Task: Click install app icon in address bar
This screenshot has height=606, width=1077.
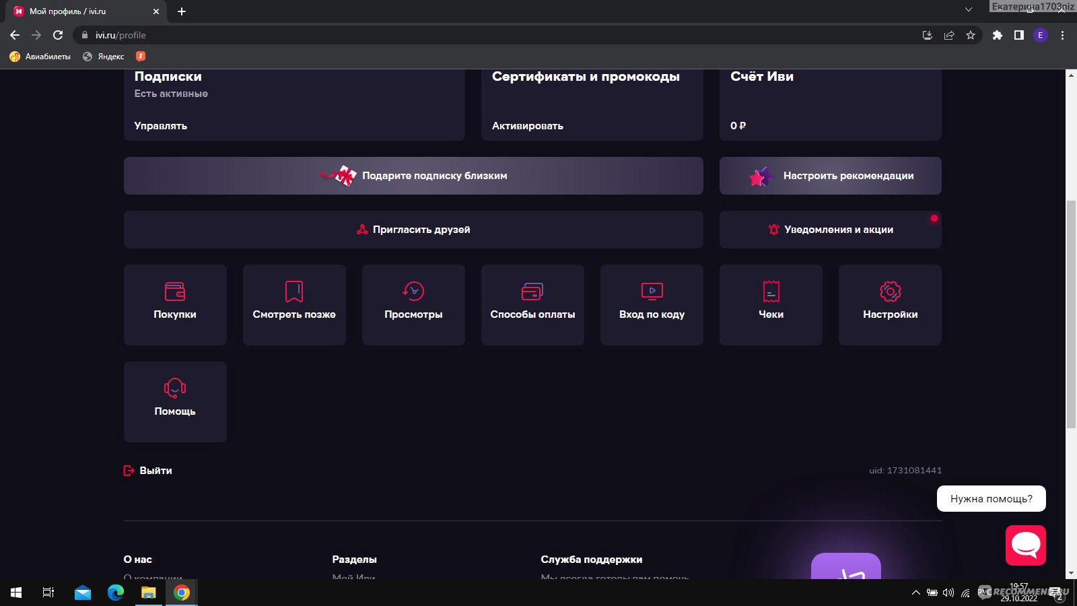Action: [x=928, y=35]
